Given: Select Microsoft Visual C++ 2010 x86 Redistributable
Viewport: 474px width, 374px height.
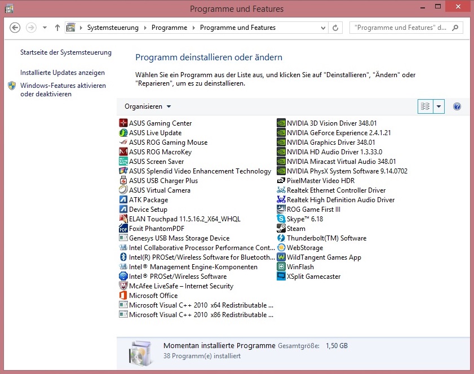Looking at the screenshot, I should tap(196, 314).
